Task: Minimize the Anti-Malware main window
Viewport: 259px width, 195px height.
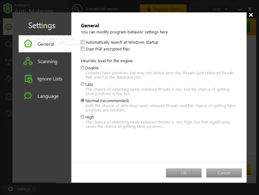Action: (x=239, y=9)
